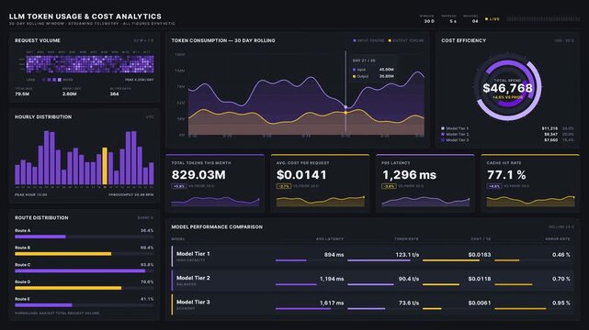Click the 2.60M request volume value
This screenshot has width=589, height=330.
(x=70, y=94)
